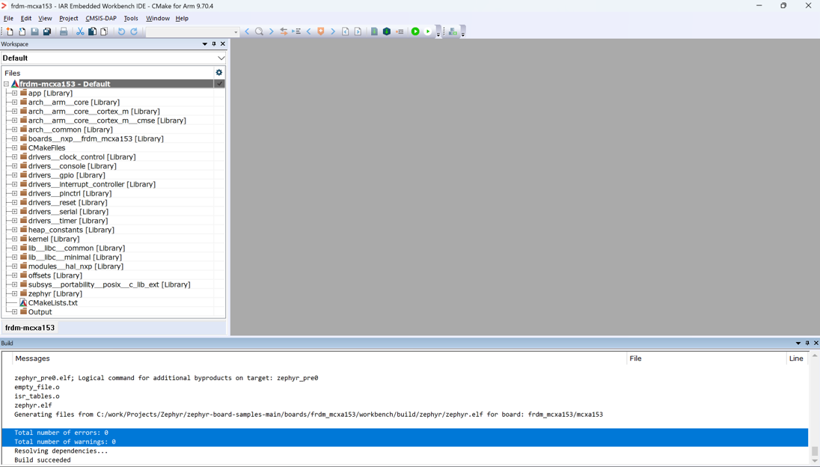
Task: Click the toolbar icon left of last overflow arrow
Action: point(453,32)
